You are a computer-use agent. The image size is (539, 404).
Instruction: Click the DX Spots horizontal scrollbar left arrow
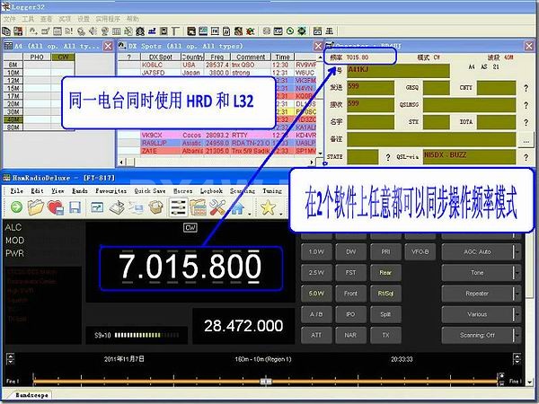point(121,162)
